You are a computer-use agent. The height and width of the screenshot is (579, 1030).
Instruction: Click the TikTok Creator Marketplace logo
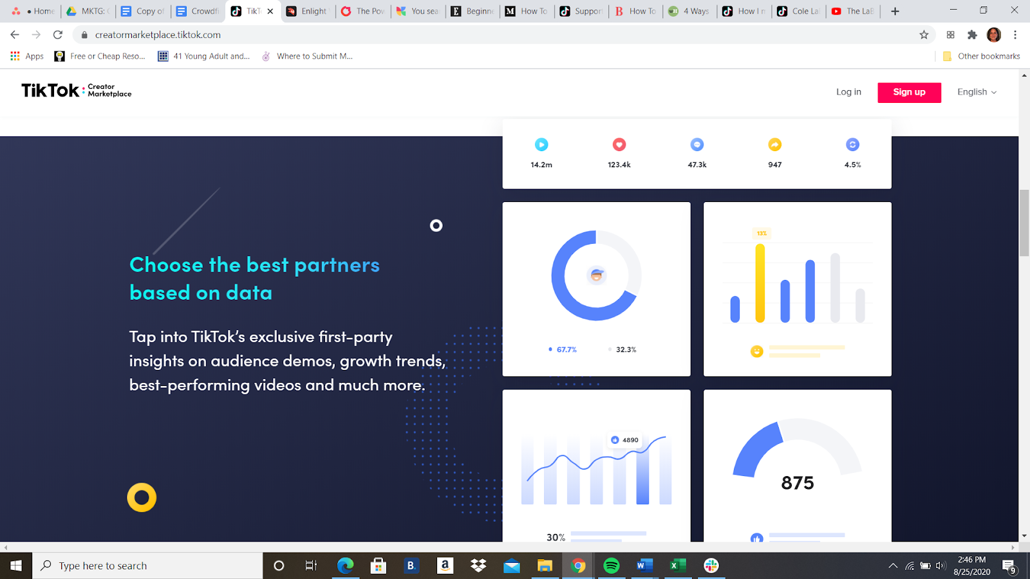pyautogui.click(x=76, y=91)
